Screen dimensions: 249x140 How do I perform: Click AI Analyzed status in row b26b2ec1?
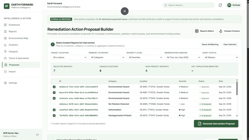tap(205, 104)
